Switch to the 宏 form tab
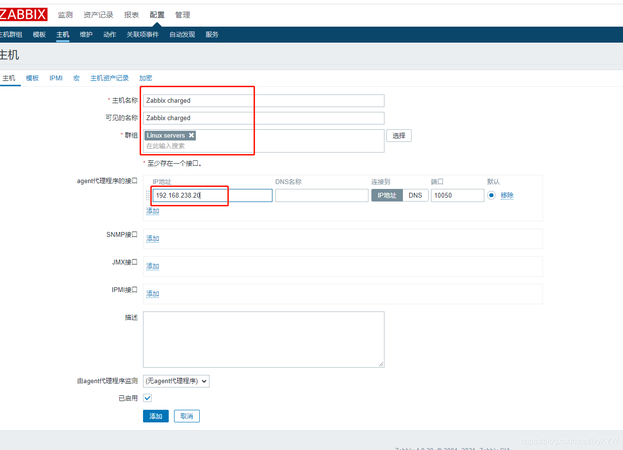 click(x=77, y=78)
